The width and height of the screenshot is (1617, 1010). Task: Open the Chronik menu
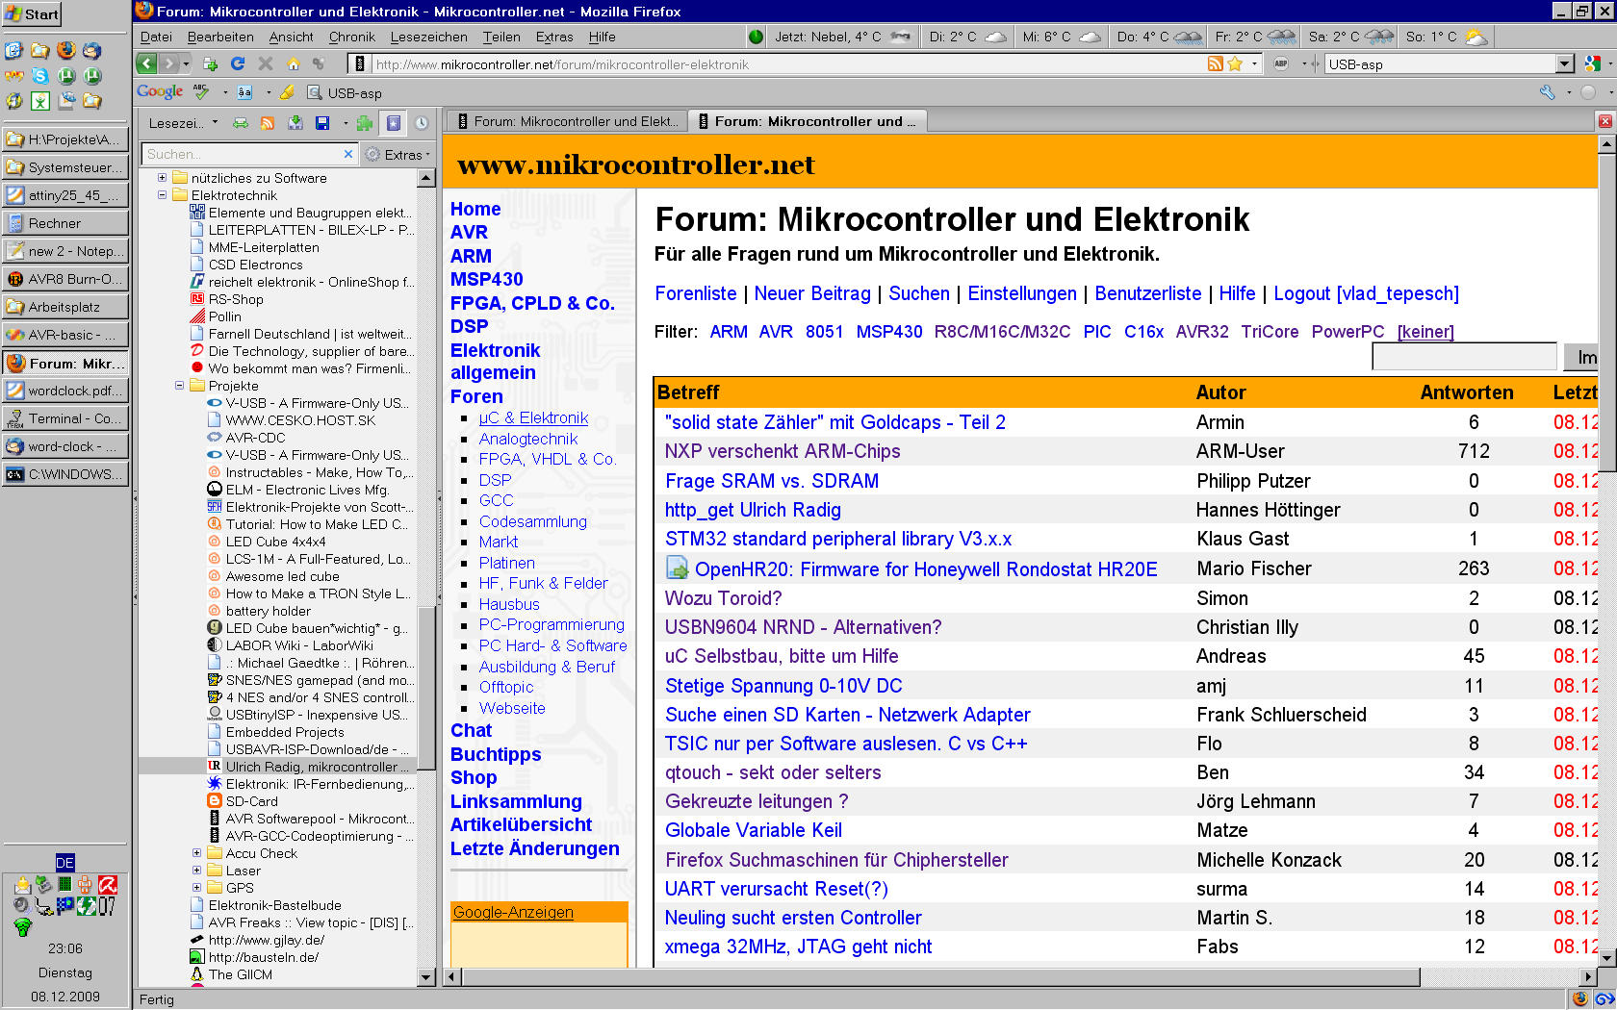coord(352,37)
